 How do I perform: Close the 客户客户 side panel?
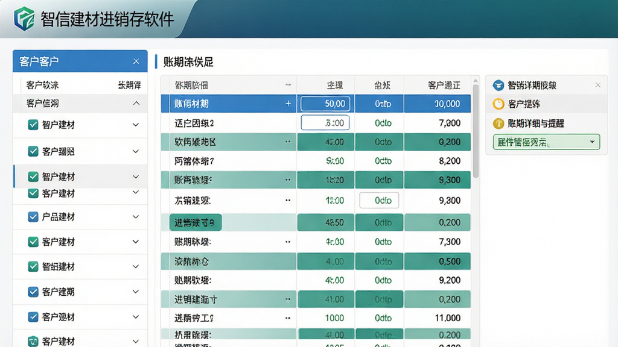click(x=136, y=61)
